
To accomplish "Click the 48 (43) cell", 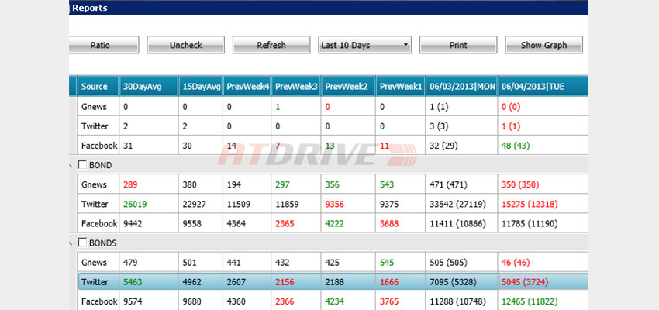I will (543, 146).
